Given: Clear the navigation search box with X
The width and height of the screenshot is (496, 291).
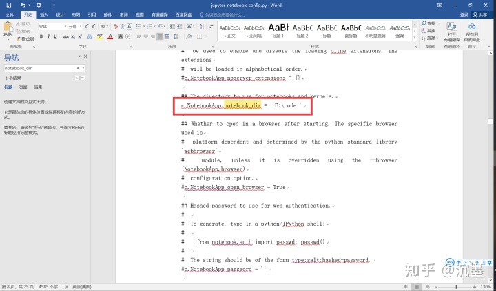Looking at the screenshot, I should 78,68.
